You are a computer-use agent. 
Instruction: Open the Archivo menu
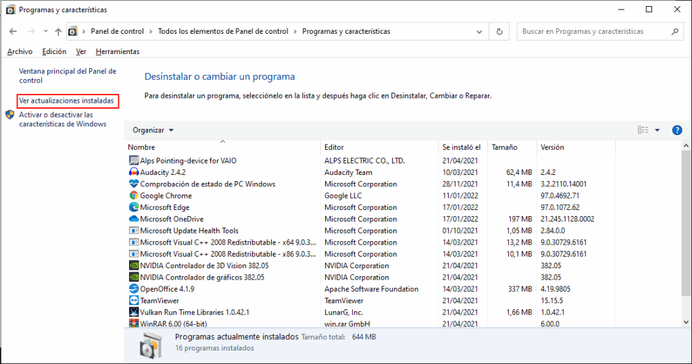[20, 51]
